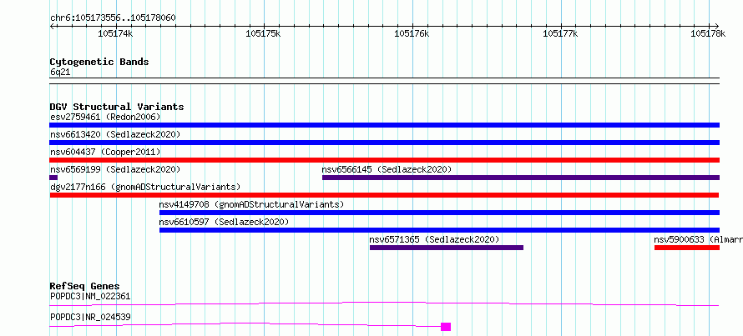This screenshot has width=743, height=336.
Task: Click the Cytogenetic Bands track title
Action: [x=99, y=62]
